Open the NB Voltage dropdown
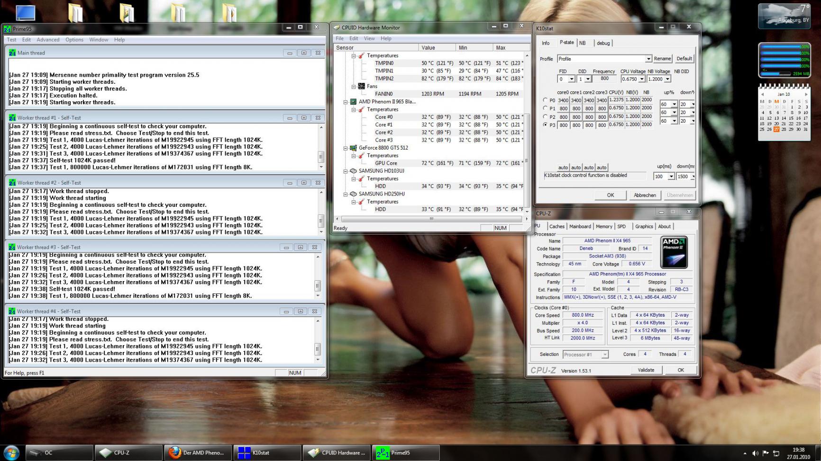 667,79
